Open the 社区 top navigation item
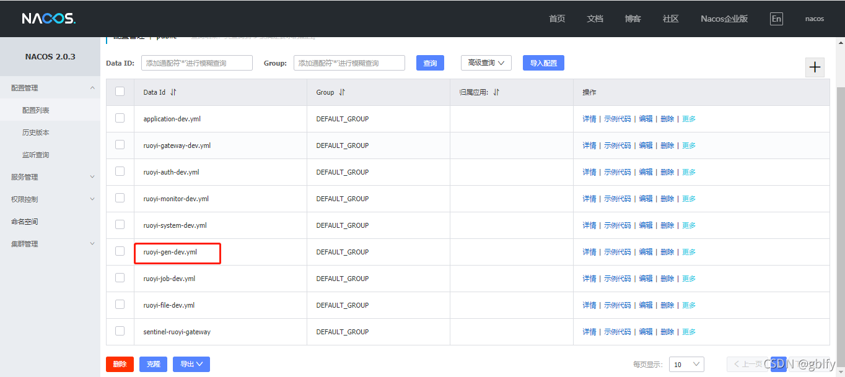The width and height of the screenshot is (845, 377). [x=671, y=19]
